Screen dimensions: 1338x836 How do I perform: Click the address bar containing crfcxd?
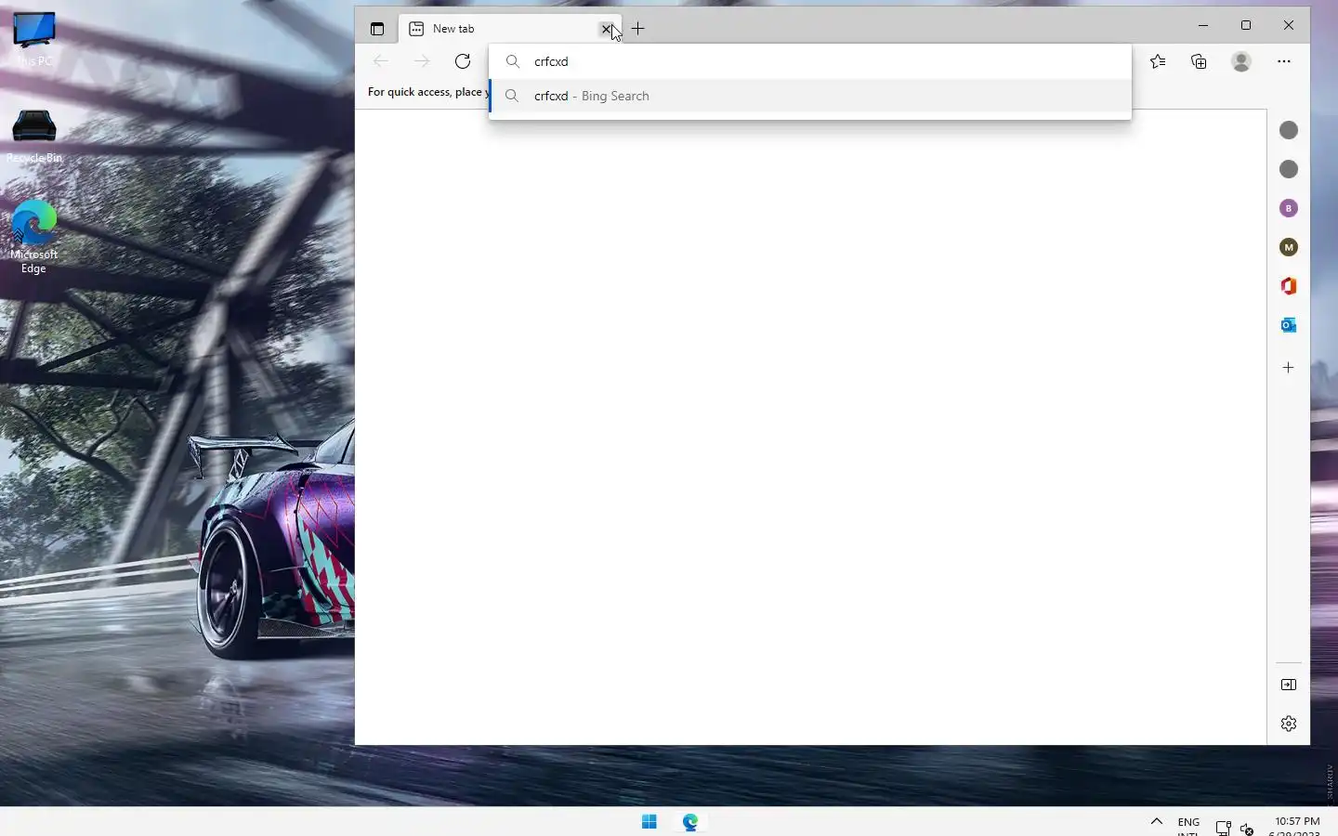(810, 61)
